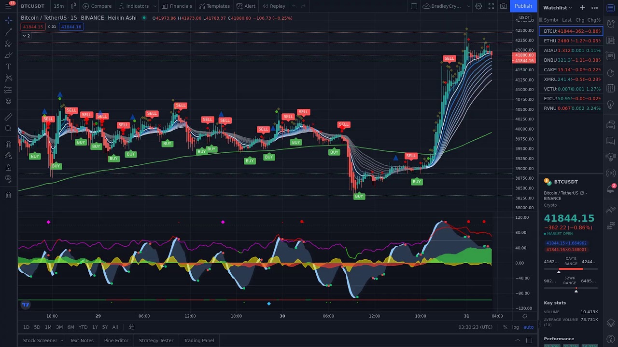The width and height of the screenshot is (618, 347).
Task: Open the Stock Screener dropdown arrow
Action: pyautogui.click(x=61, y=340)
